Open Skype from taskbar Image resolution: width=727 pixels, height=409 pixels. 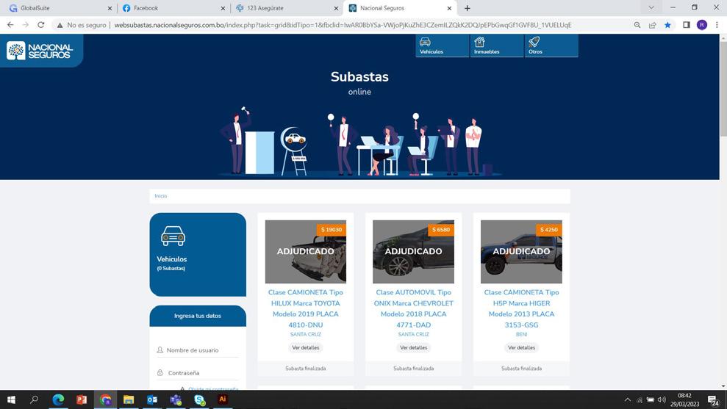[x=199, y=399]
